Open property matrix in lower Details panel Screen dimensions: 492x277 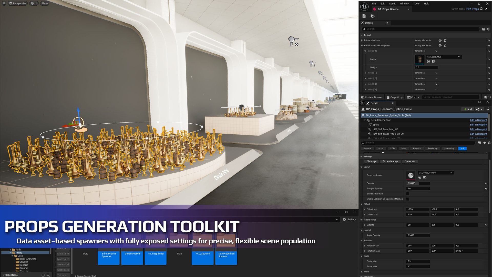(479, 143)
